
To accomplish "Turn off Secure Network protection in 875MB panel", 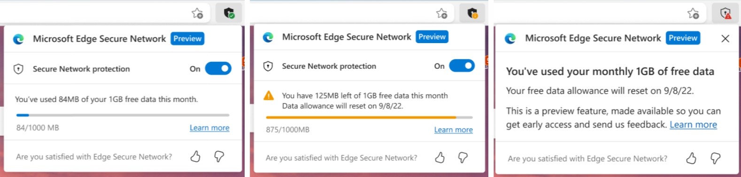I will point(462,66).
